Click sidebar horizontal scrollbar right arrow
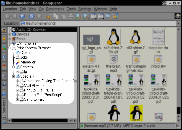The image size is (182, 130). (75, 120)
